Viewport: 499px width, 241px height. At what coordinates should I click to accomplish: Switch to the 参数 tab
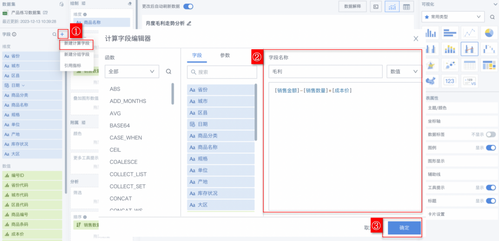click(x=225, y=55)
